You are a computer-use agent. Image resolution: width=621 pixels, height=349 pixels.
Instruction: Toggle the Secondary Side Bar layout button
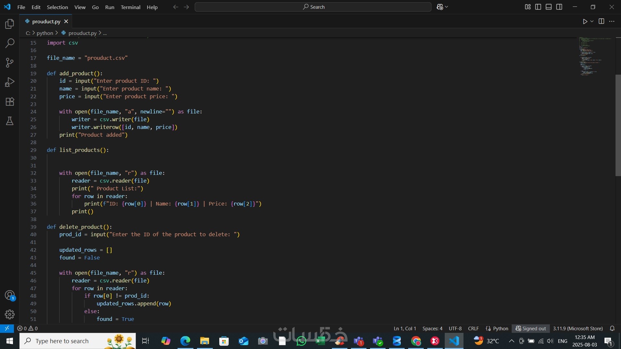click(x=559, y=7)
